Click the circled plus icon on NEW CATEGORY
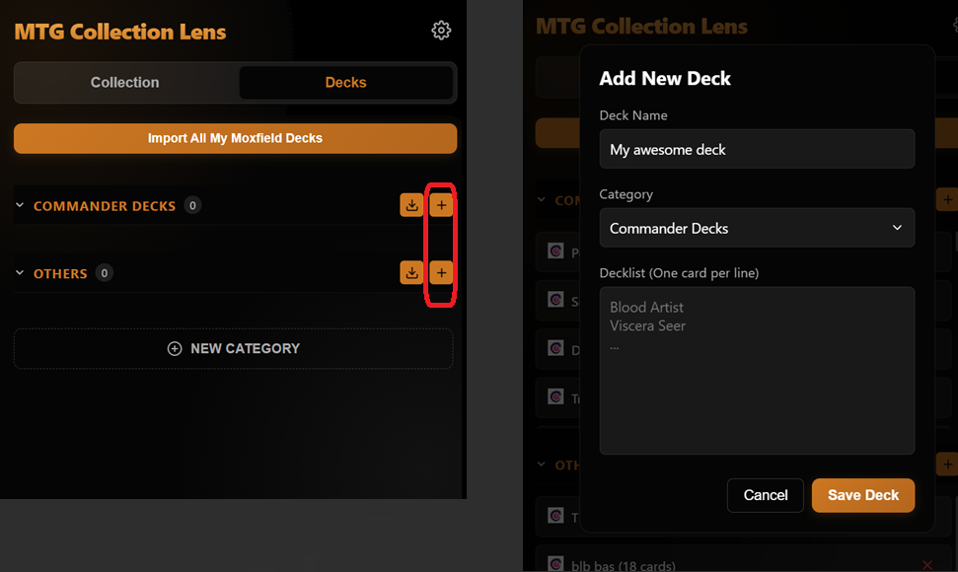Image resolution: width=958 pixels, height=572 pixels. [x=174, y=348]
